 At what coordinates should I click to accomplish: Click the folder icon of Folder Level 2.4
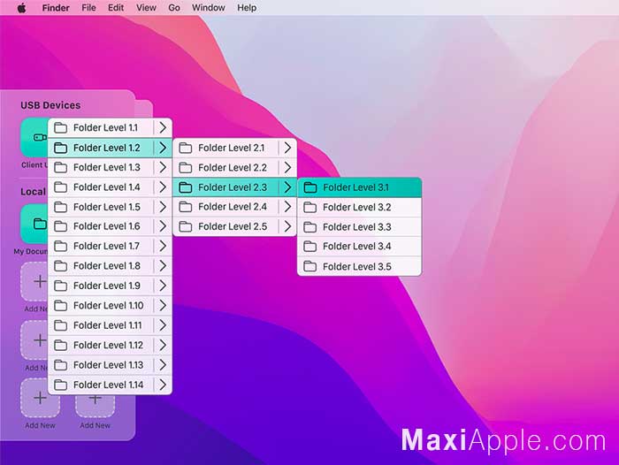tap(185, 207)
